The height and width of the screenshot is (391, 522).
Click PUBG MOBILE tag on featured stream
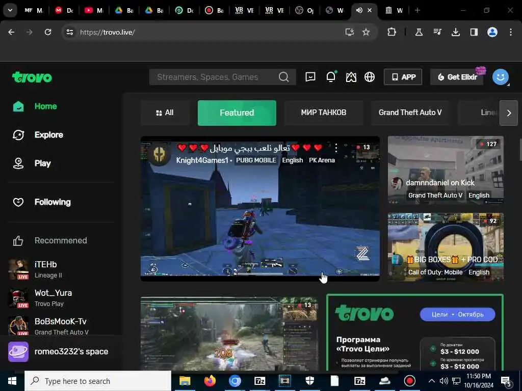coord(256,160)
